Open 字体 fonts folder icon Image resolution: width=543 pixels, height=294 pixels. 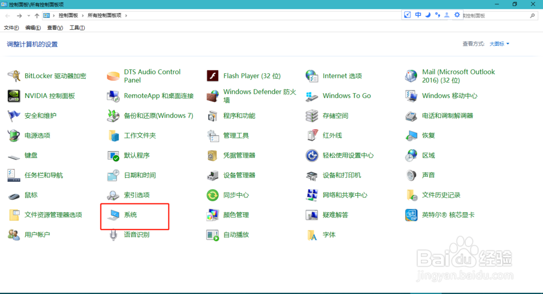312,234
